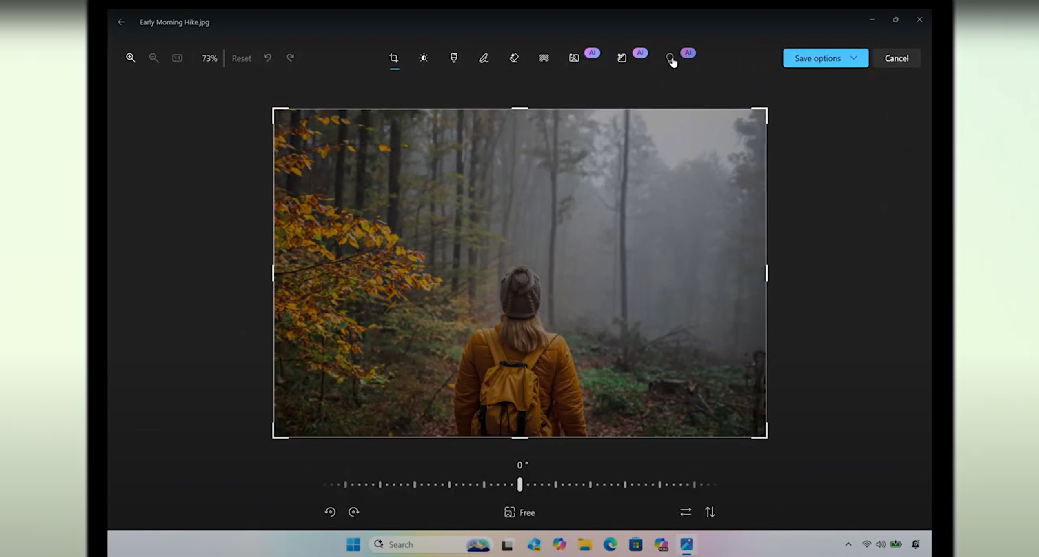Toggle the generative erase AI feature
1039x557 pixels.
tap(622, 58)
